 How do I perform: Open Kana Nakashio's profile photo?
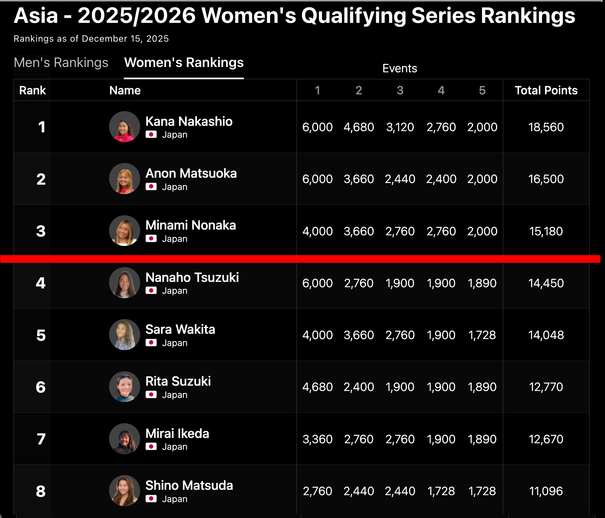pyautogui.click(x=125, y=127)
